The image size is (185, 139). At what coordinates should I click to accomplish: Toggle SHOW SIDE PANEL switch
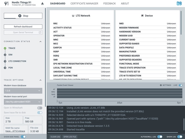point(23,137)
